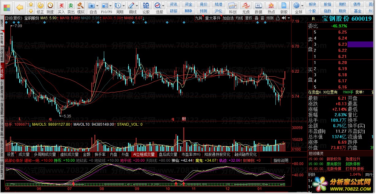
Task: Select 换手率 turnover tab
Action: click(x=100, y=155)
